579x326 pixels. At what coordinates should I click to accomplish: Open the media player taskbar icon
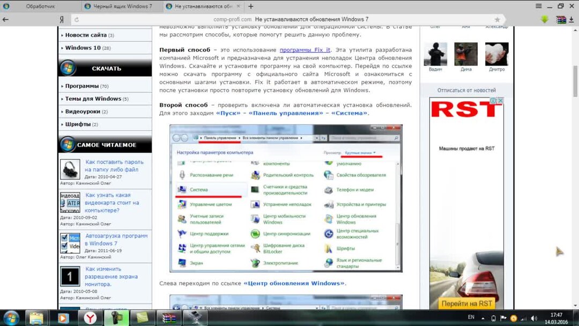[63, 318]
